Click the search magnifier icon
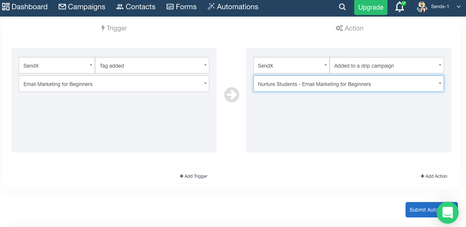This screenshot has width=466, height=227. click(x=342, y=7)
